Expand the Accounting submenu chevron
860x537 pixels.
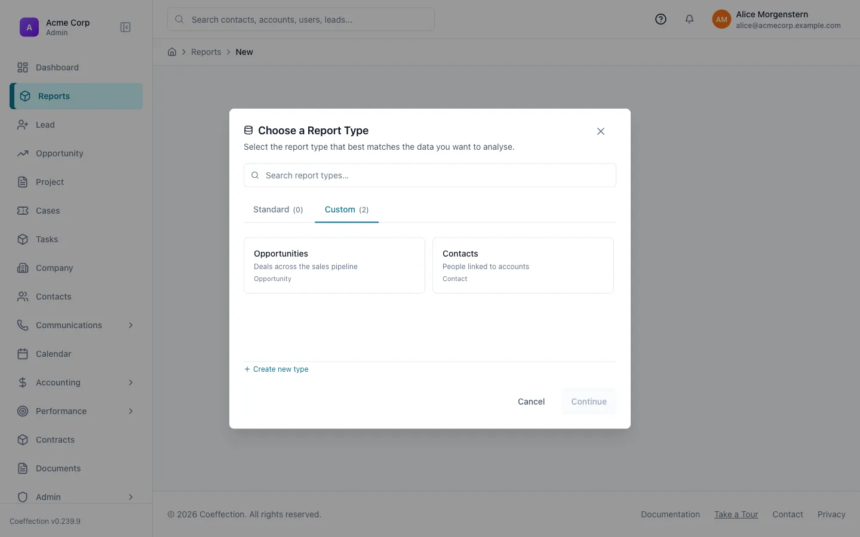click(x=131, y=382)
